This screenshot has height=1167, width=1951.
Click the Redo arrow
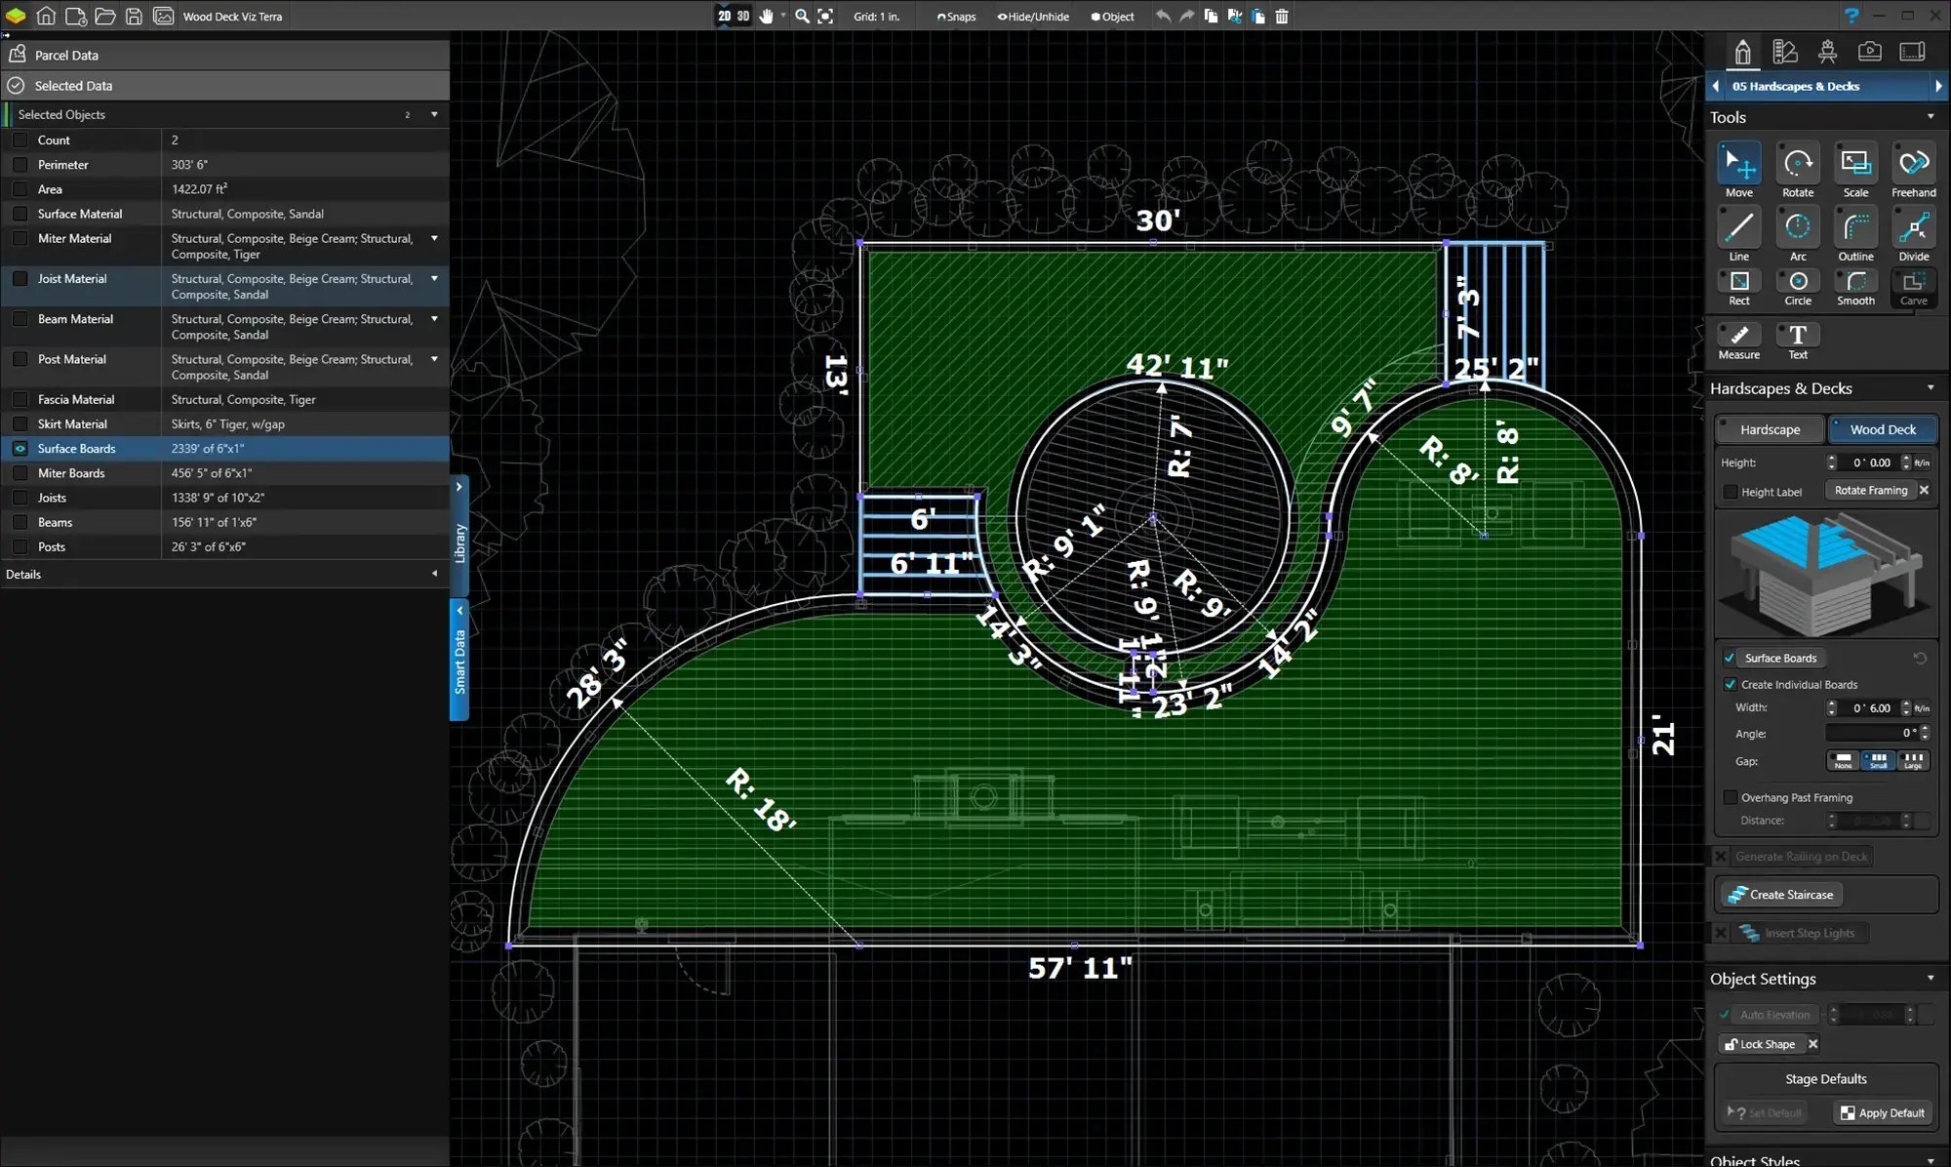pos(1186,16)
